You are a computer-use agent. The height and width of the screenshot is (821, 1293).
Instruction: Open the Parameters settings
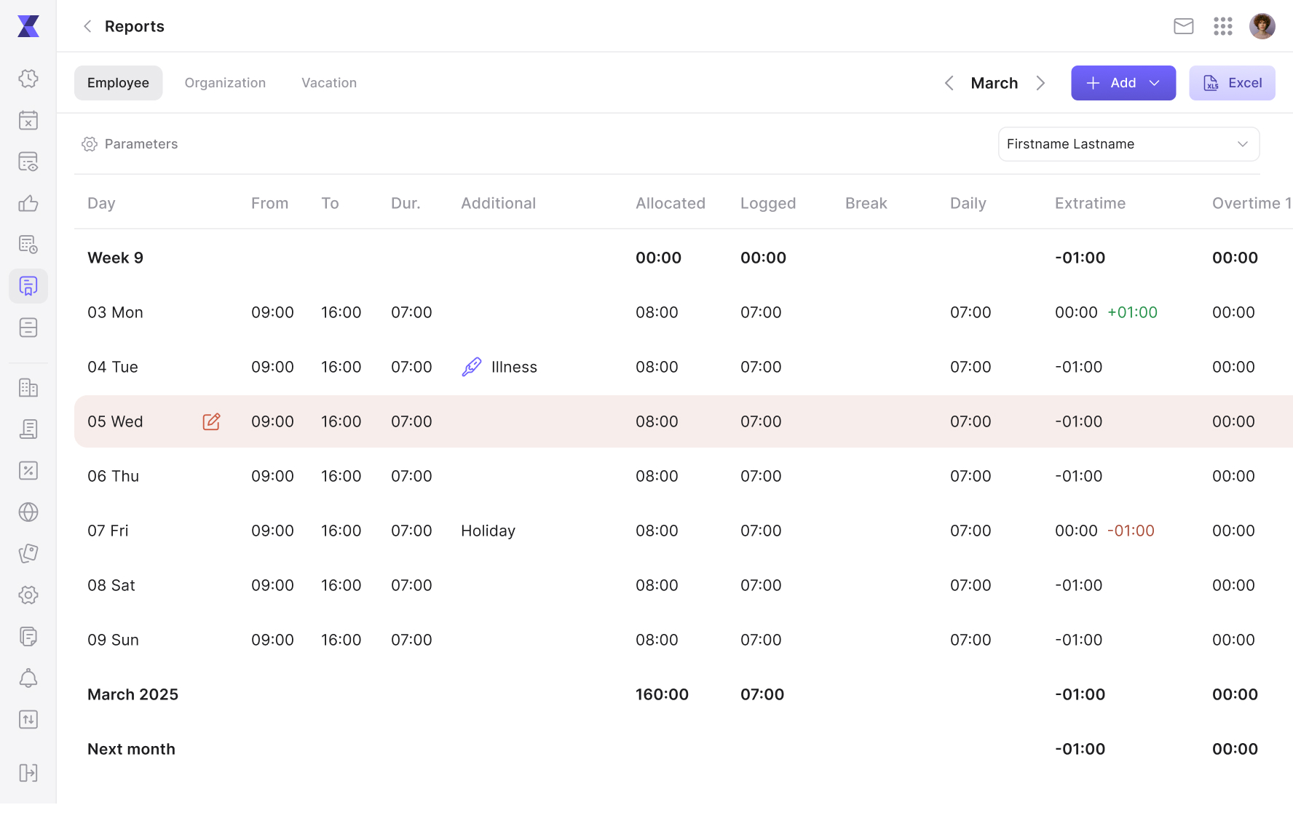pos(130,144)
